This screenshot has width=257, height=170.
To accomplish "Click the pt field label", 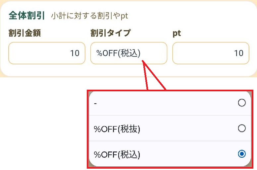I will point(177,34).
